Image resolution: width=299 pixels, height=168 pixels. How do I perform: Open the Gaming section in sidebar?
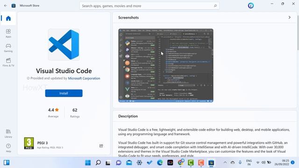pos(8,48)
